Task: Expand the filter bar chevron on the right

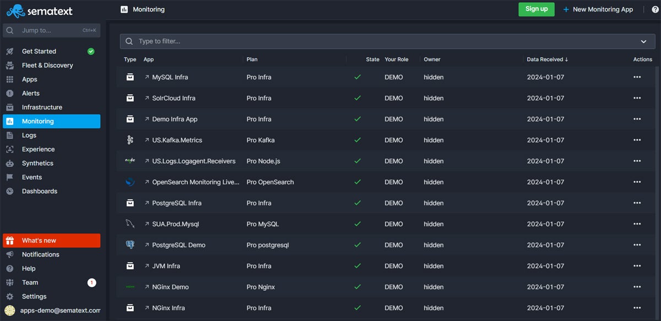Action: (643, 41)
